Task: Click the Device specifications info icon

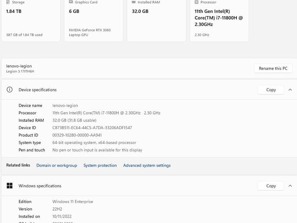Action: pos(9,90)
